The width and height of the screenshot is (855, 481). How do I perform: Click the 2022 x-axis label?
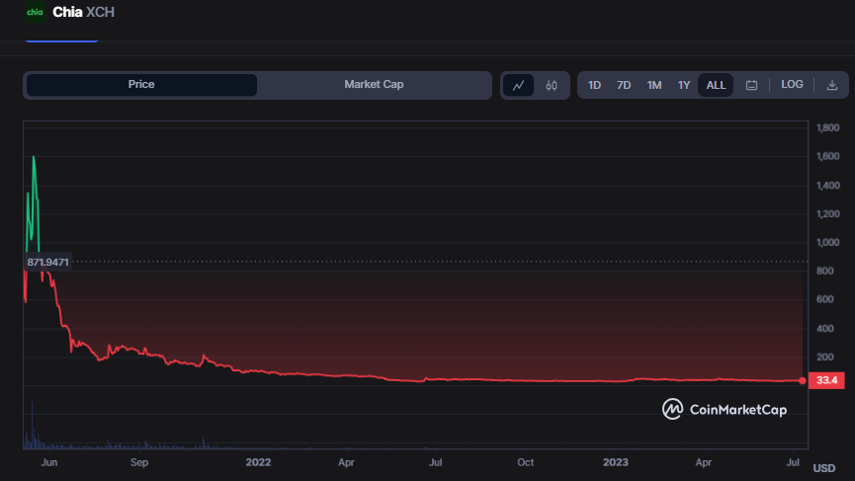click(258, 462)
